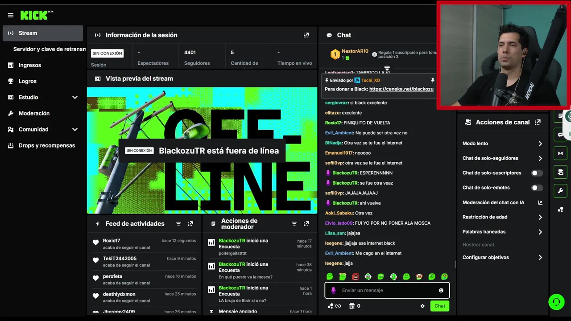This screenshot has width=571, height=321.
Task: Insert the angry red emote
Action: 355,277
